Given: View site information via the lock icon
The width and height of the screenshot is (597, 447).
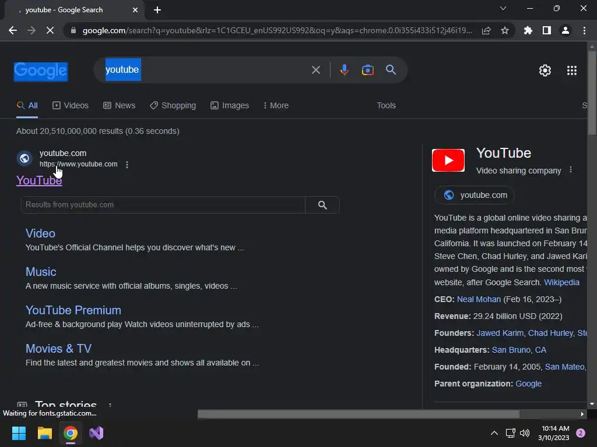Looking at the screenshot, I should (73, 30).
